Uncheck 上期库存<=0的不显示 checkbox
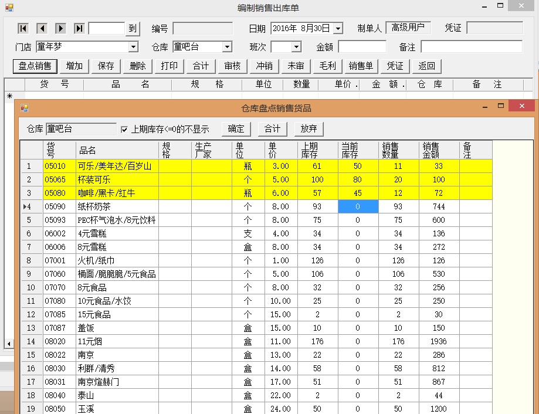The width and height of the screenshot is (539, 414). coord(124,130)
